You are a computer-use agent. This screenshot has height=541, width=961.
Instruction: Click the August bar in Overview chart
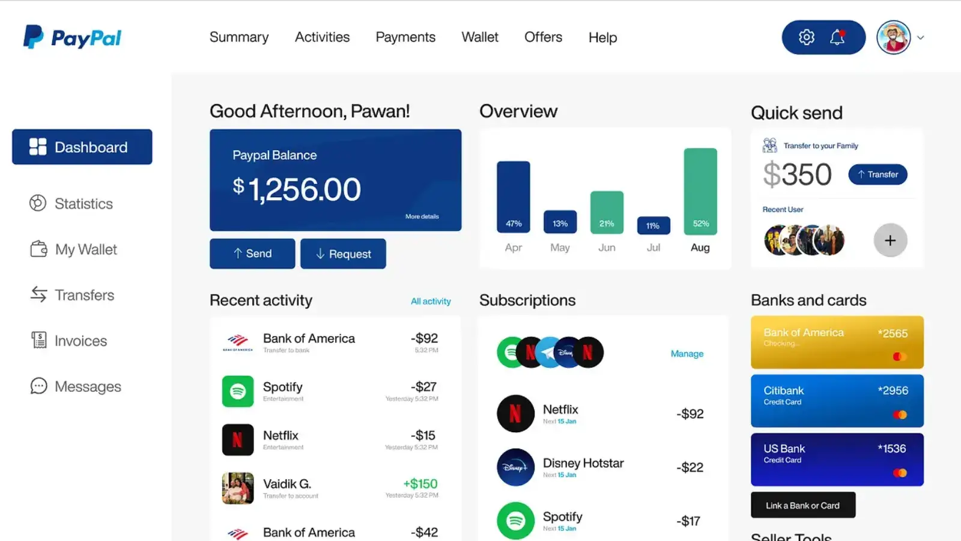[x=700, y=189]
